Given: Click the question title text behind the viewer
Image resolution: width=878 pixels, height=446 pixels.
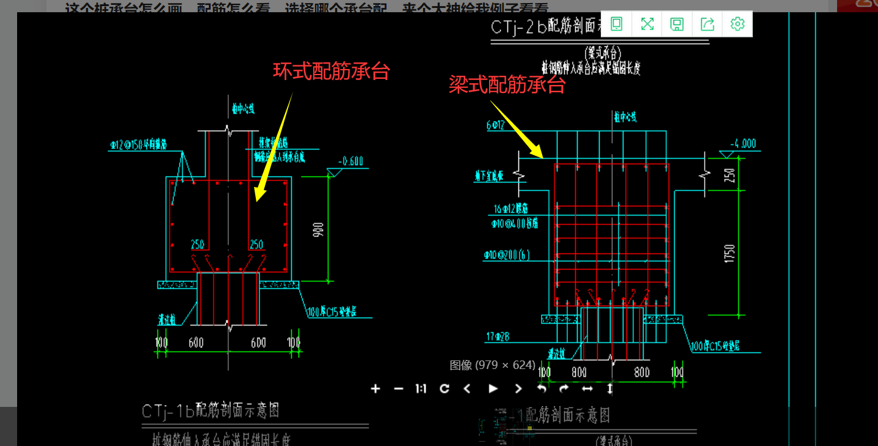Looking at the screenshot, I should coord(307,8).
